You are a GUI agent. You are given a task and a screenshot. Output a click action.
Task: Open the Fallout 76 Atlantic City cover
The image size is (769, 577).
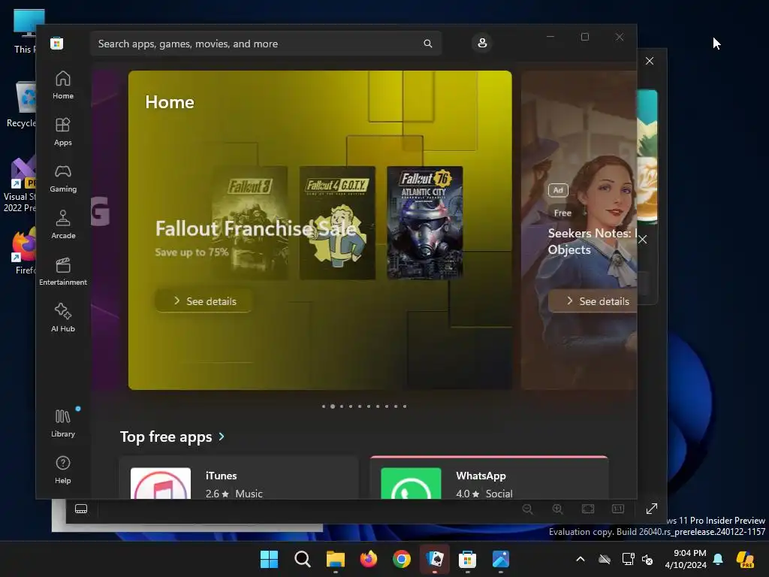point(425,222)
